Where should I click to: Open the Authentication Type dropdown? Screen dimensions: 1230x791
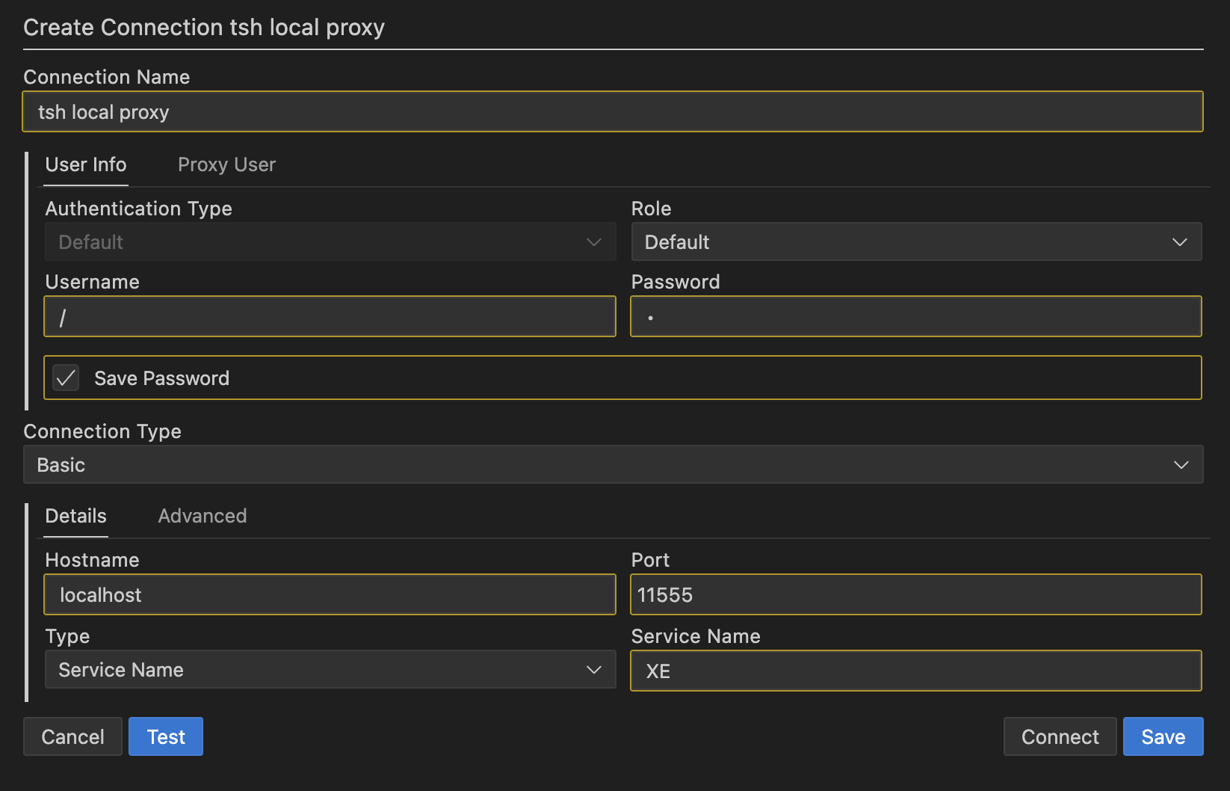(329, 241)
